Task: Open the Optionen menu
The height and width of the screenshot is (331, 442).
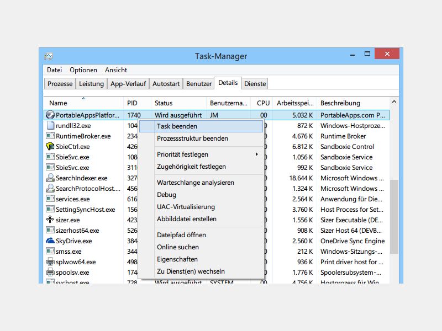Action: coord(83,70)
